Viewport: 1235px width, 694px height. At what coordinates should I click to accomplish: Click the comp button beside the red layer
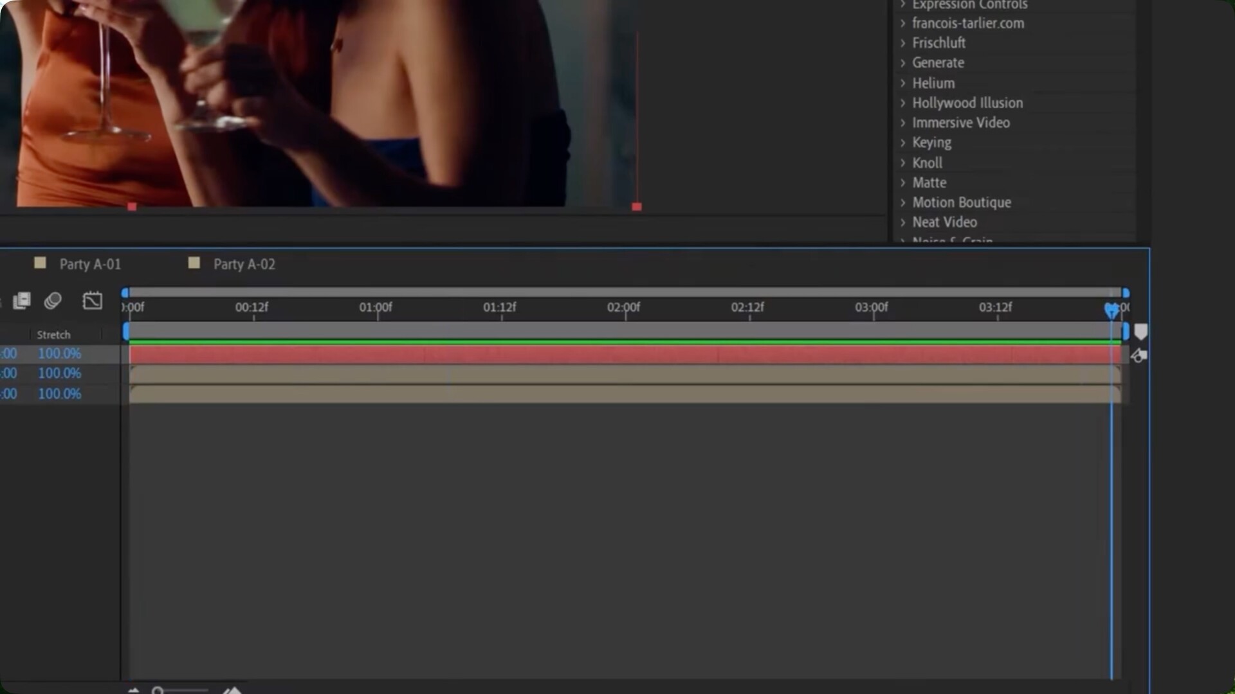pyautogui.click(x=1139, y=355)
